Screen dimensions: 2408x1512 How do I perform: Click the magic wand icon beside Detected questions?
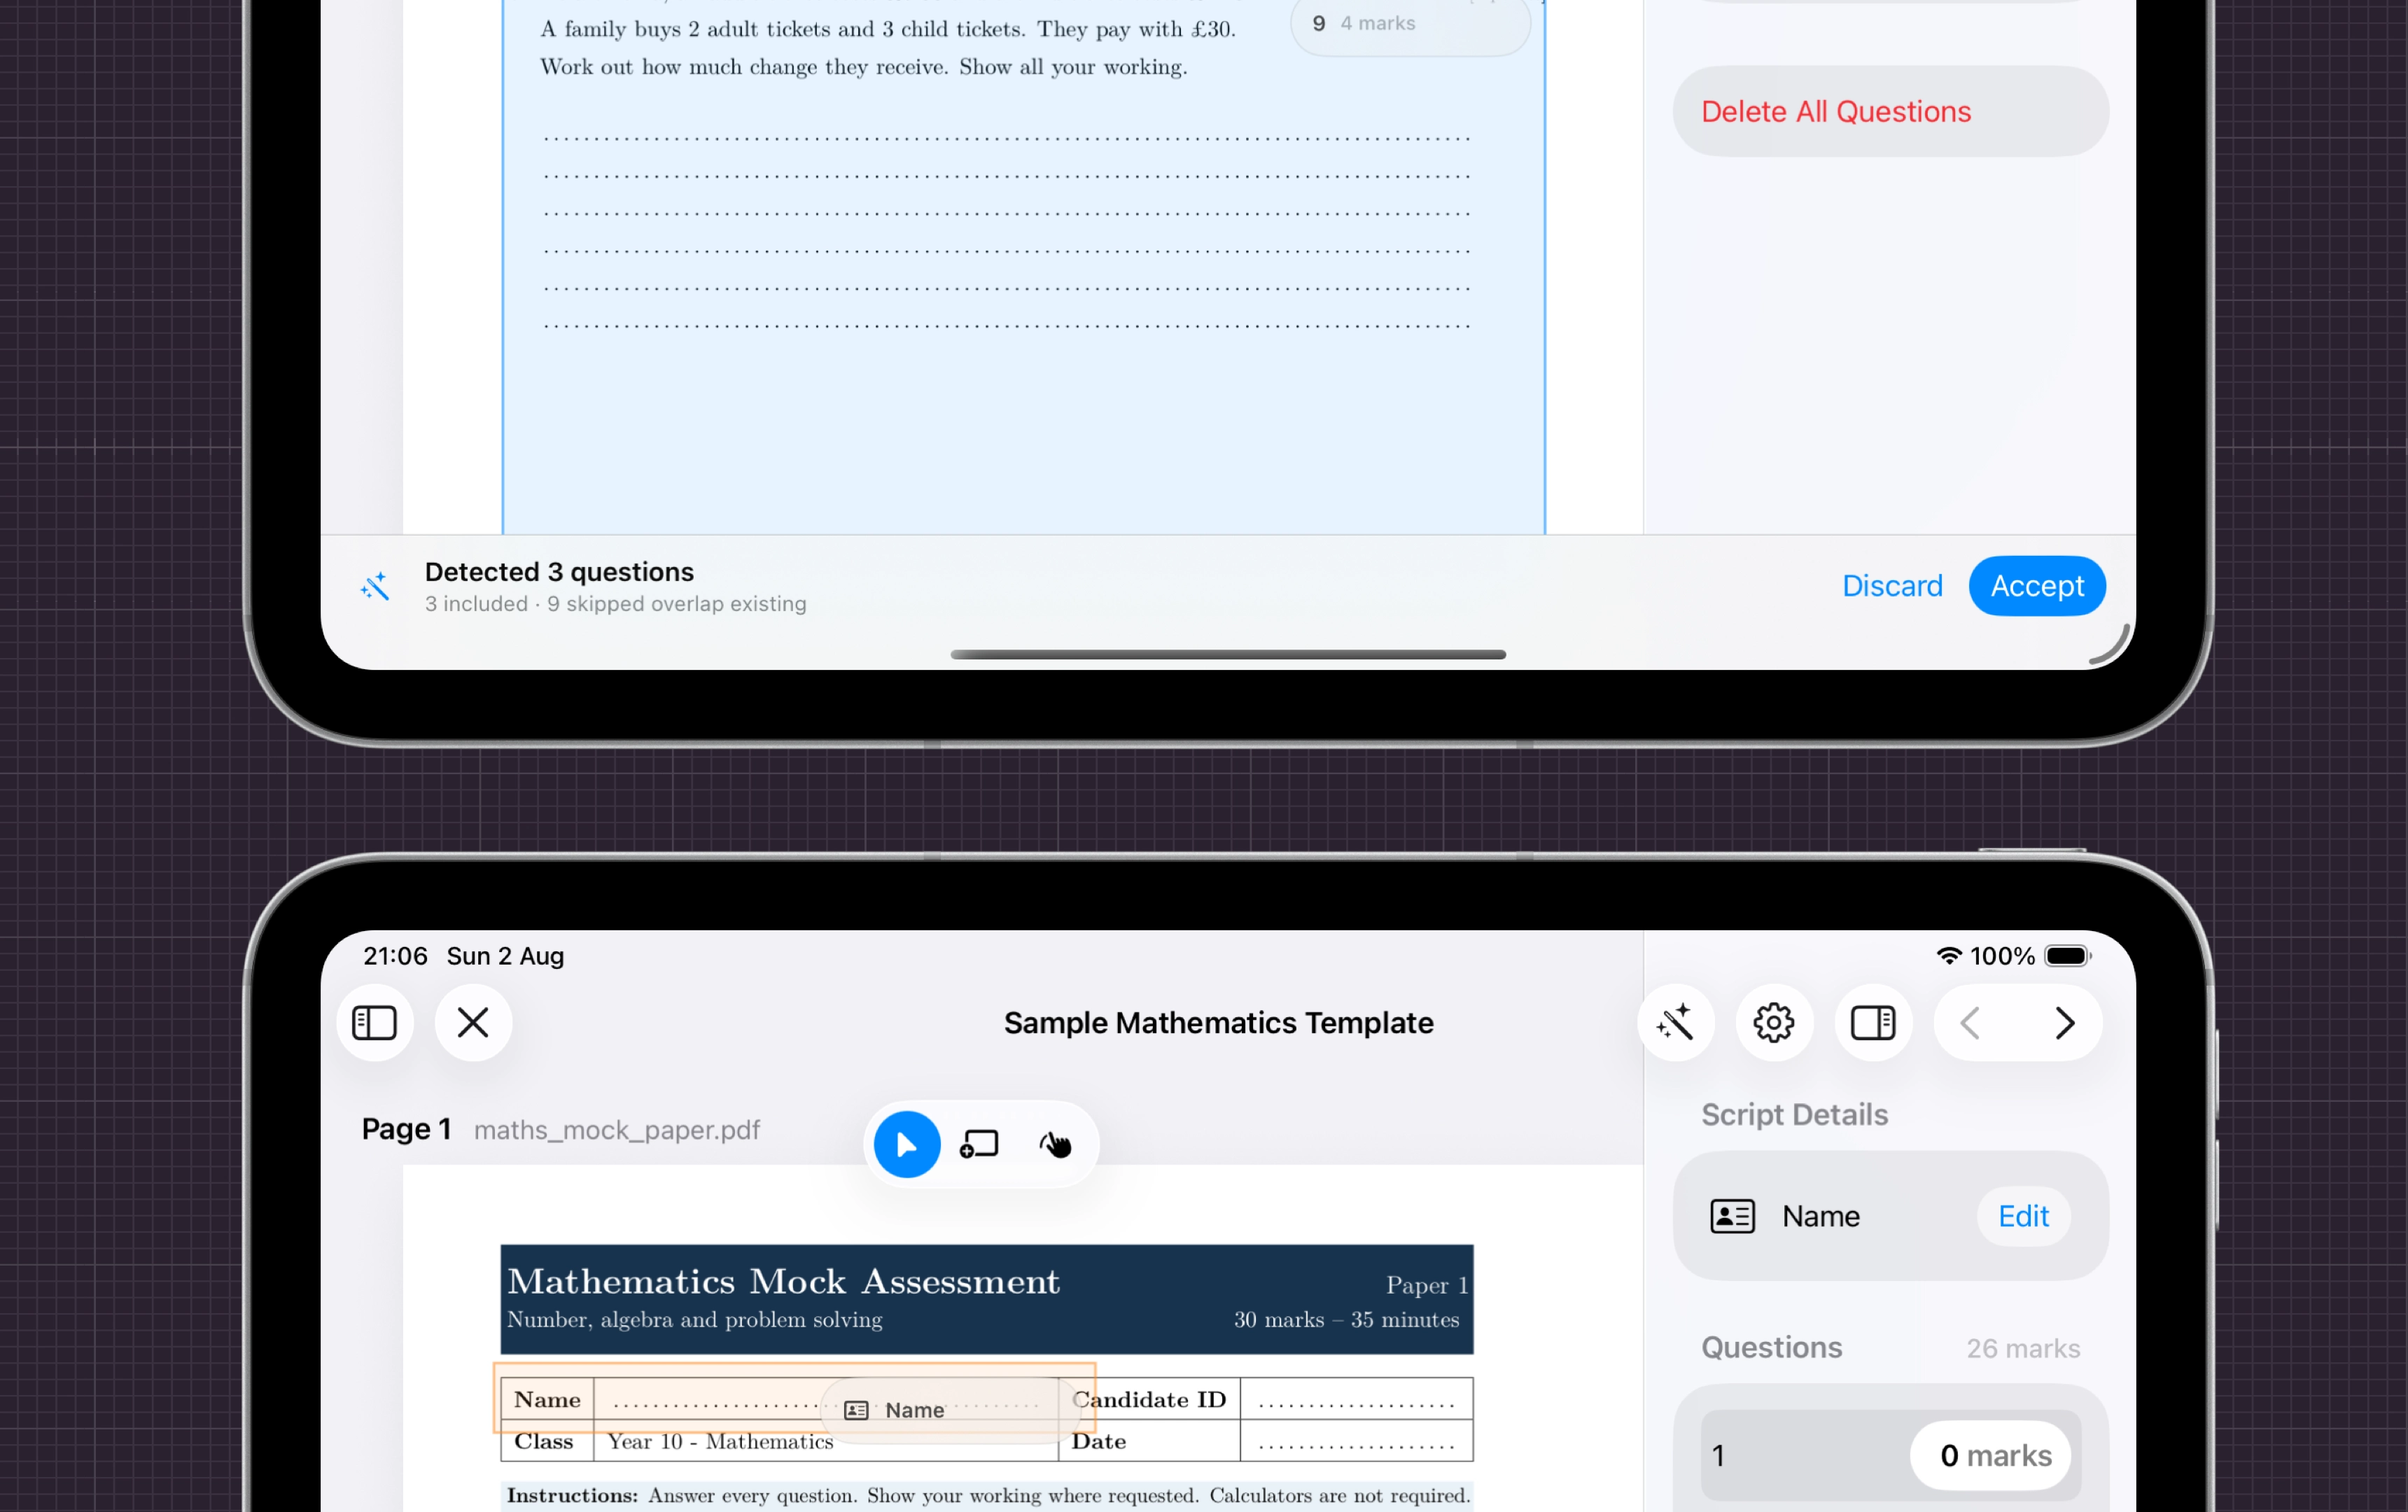pyautogui.click(x=375, y=586)
